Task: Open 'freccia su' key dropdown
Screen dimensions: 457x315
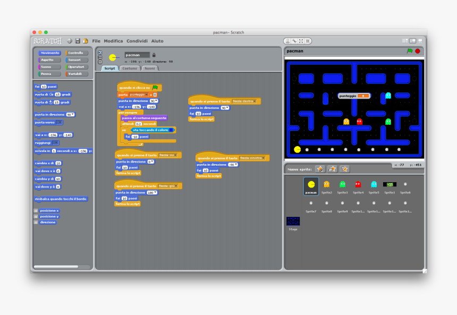Action: click(168, 155)
